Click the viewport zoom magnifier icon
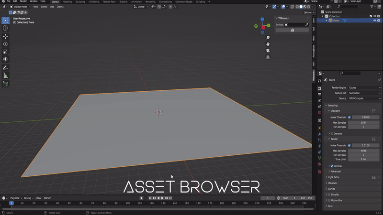 (x=268, y=38)
